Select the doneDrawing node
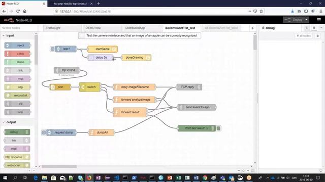325x182 pixels. tap(136, 58)
